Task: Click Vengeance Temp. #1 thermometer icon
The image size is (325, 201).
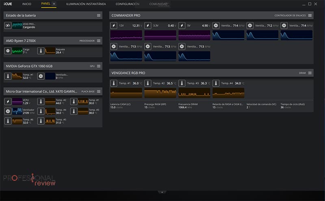Action: point(114,83)
